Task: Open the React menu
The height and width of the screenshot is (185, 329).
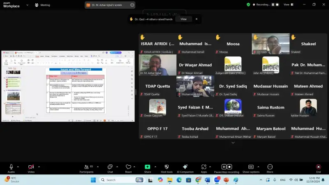Action: (x=128, y=169)
